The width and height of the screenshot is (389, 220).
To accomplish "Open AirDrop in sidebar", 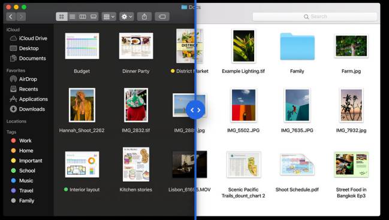I will coord(23,79).
